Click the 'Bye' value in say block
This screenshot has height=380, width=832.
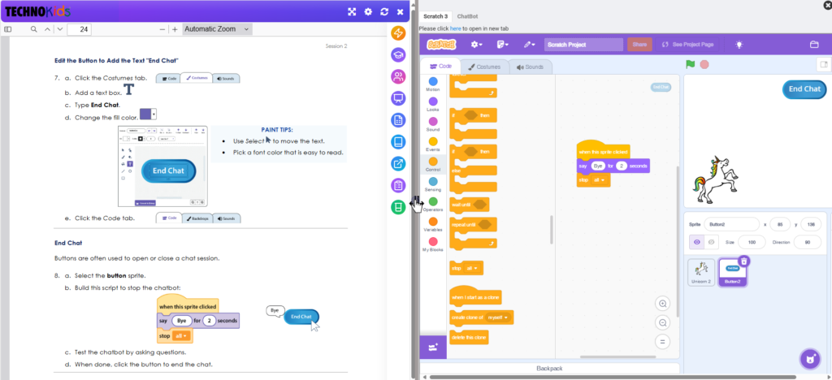click(x=599, y=166)
